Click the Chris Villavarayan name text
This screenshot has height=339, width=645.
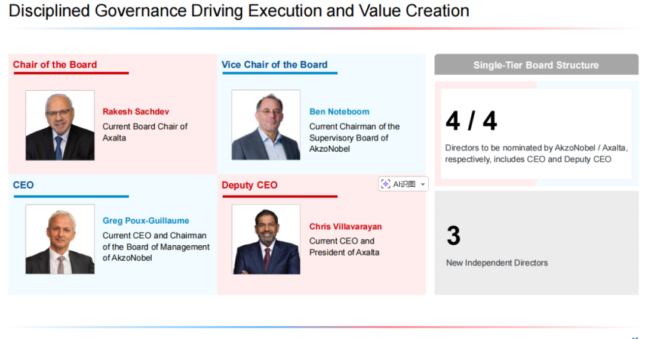point(345,227)
